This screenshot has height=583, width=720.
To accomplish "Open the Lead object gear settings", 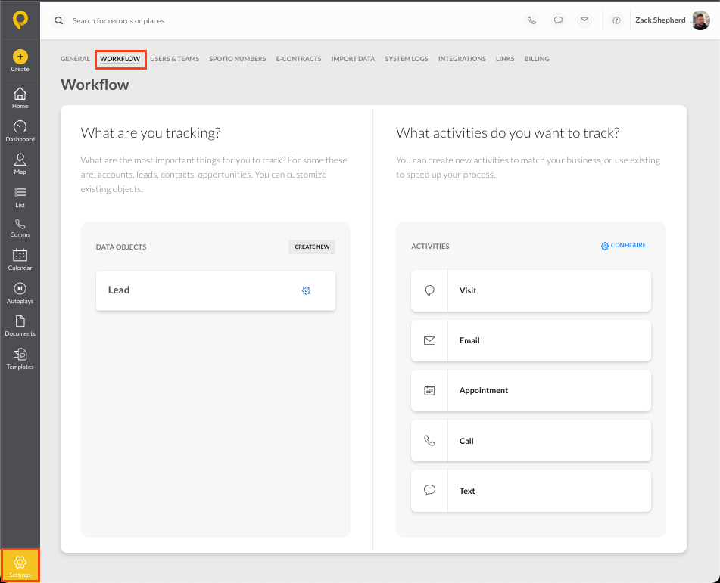I will pos(307,291).
